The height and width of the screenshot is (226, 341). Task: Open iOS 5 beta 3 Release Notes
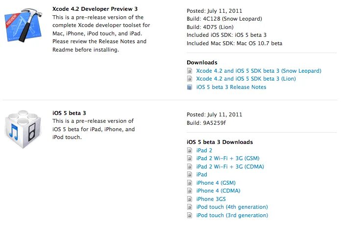[x=231, y=87]
